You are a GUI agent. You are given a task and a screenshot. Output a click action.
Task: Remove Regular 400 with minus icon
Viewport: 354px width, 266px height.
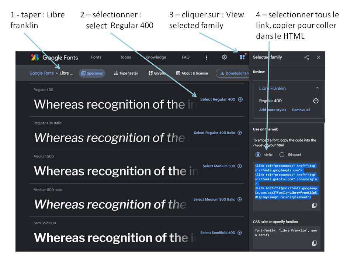pyautogui.click(x=316, y=101)
